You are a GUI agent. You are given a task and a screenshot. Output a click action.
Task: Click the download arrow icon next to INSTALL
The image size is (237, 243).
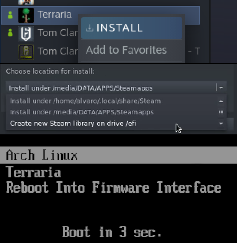[x=90, y=28]
